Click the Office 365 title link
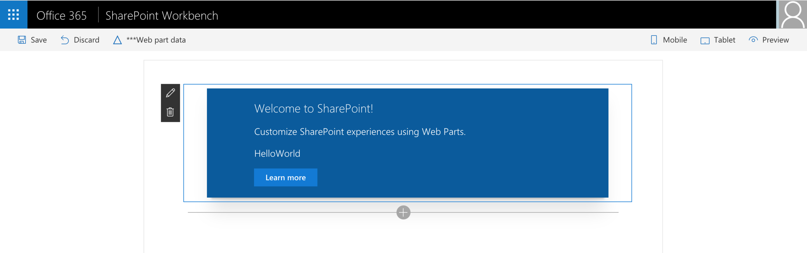Image resolution: width=807 pixels, height=253 pixels. pyautogui.click(x=62, y=15)
